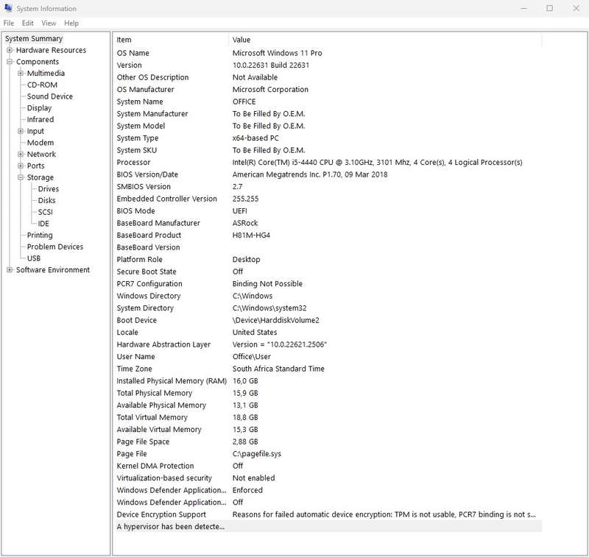
Task: Select the Display tree item
Action: [x=39, y=108]
